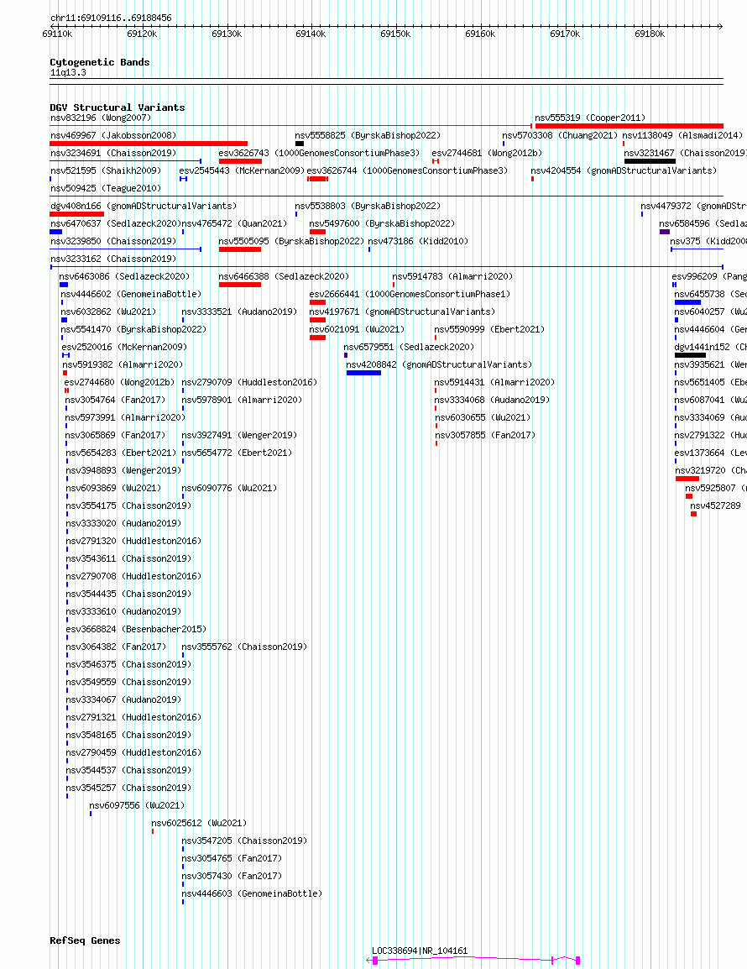
Task: Click the red nsv3219720 variant bar
Action: pyautogui.click(x=687, y=479)
